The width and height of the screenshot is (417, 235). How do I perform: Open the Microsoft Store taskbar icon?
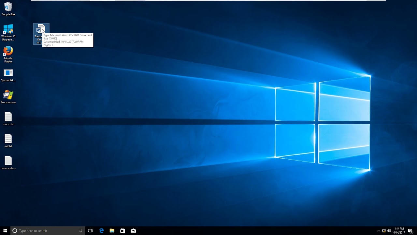pyautogui.click(x=122, y=231)
